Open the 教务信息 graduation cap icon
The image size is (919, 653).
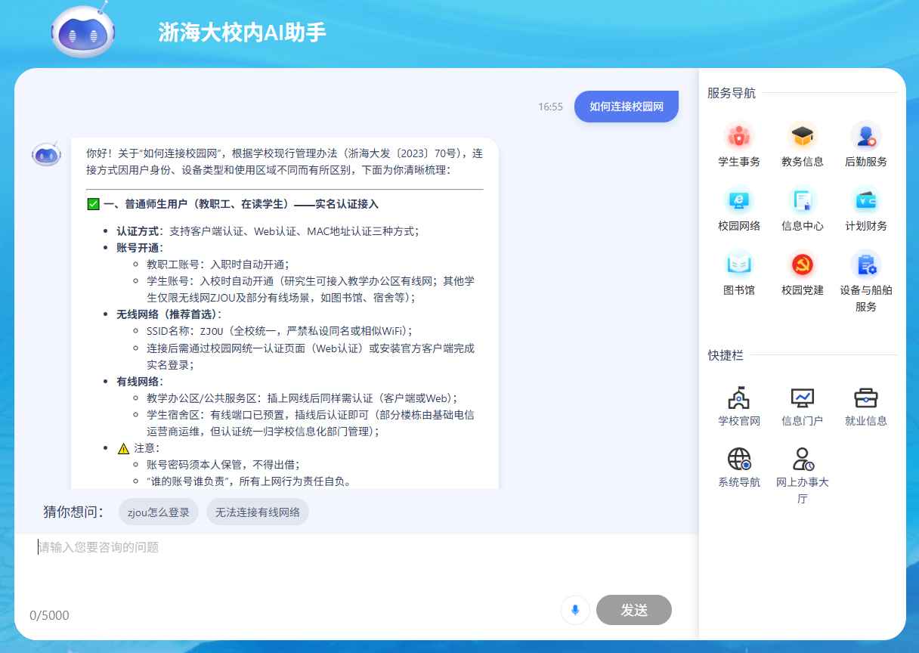click(x=803, y=137)
